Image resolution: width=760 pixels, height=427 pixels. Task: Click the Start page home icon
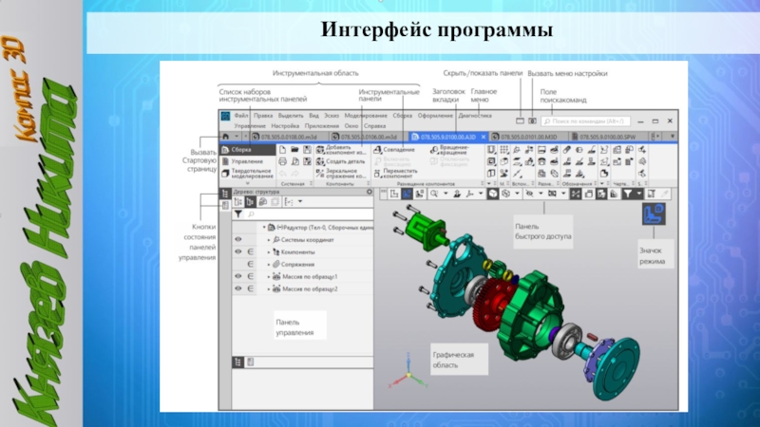click(x=224, y=137)
